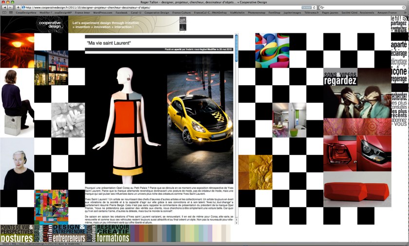This screenshot has height=246, width=409.
Task: Click the article scrollbar down arrow
Action: (236, 223)
